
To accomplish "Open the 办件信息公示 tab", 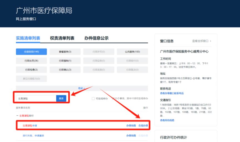I will tap(96, 38).
